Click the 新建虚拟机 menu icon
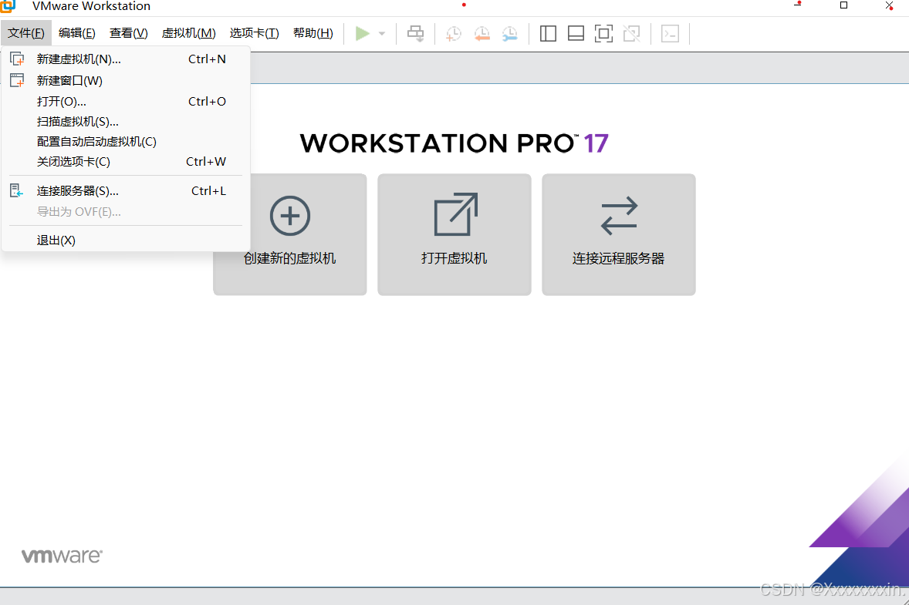909x605 pixels. coord(17,59)
